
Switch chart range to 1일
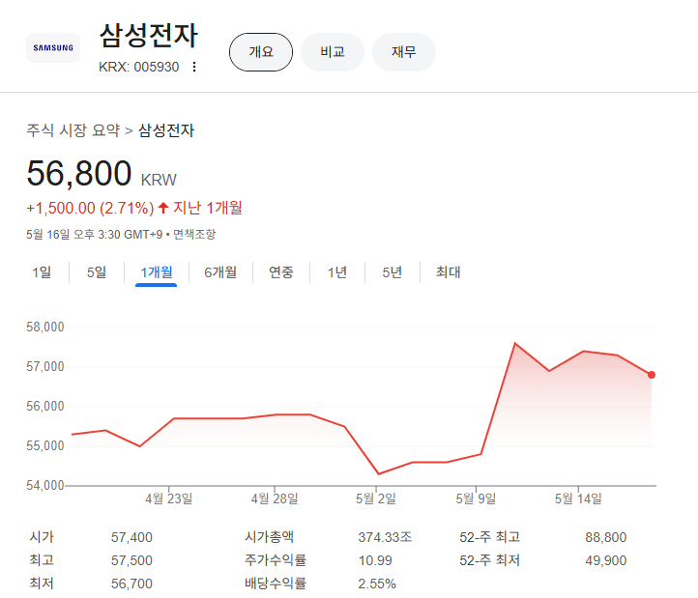coord(42,272)
